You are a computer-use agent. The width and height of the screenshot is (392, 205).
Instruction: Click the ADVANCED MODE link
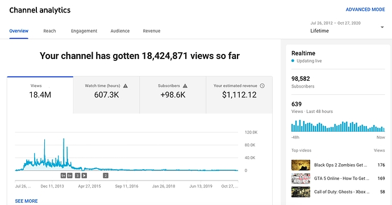[365, 10]
